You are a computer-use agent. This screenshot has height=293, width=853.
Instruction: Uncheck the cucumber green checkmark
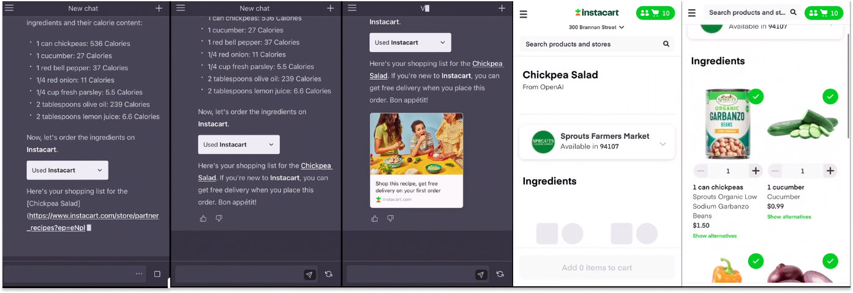(830, 97)
